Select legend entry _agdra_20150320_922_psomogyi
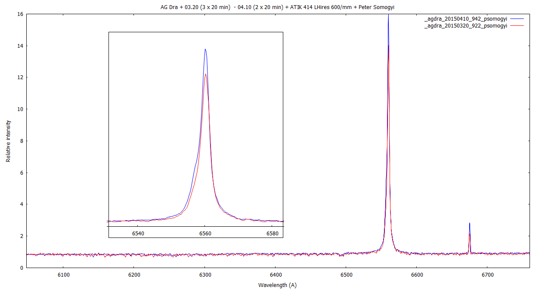The image size is (539, 290). click(x=465, y=26)
